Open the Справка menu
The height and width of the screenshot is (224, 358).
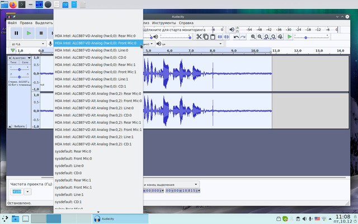(x=186, y=23)
